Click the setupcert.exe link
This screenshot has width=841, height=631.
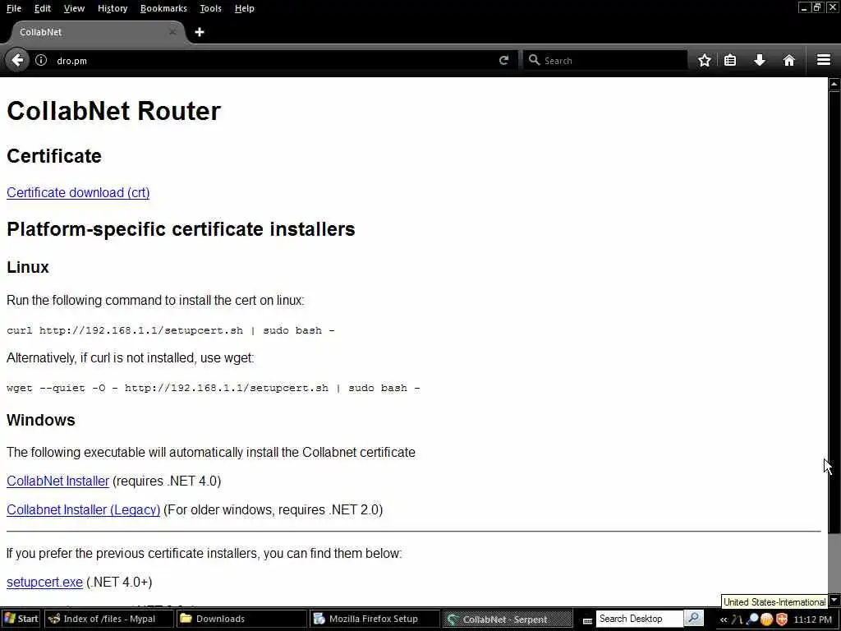tap(44, 583)
